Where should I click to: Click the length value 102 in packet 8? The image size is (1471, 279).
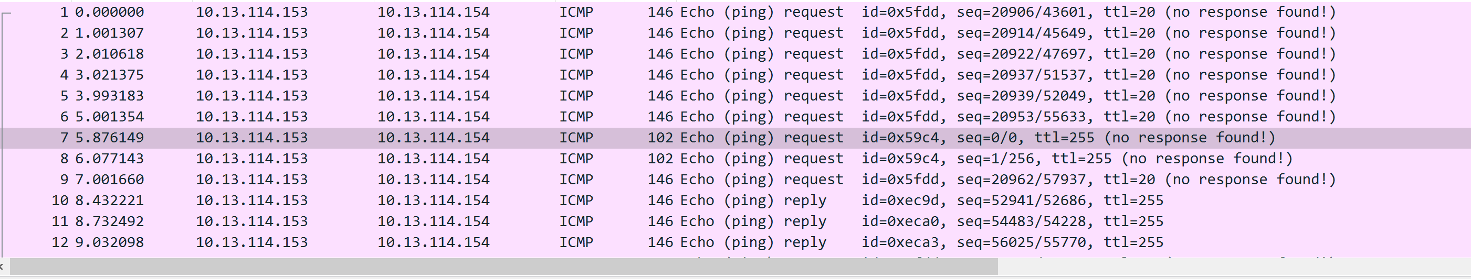[x=659, y=159]
